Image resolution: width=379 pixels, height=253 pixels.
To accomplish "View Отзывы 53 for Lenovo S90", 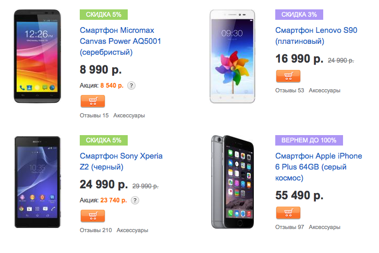I will 289,90.
